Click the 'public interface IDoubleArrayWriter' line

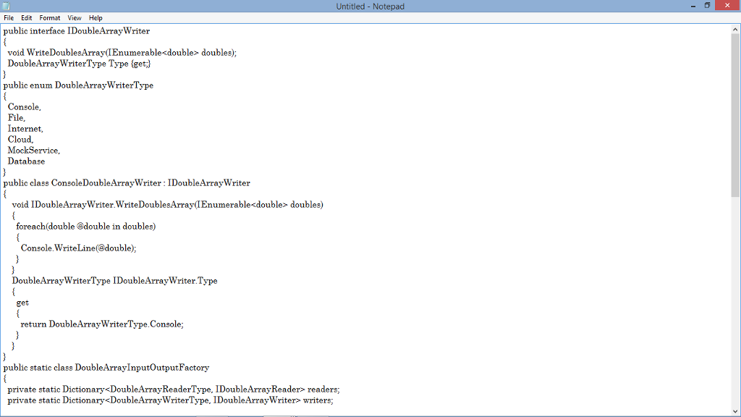[x=77, y=31]
